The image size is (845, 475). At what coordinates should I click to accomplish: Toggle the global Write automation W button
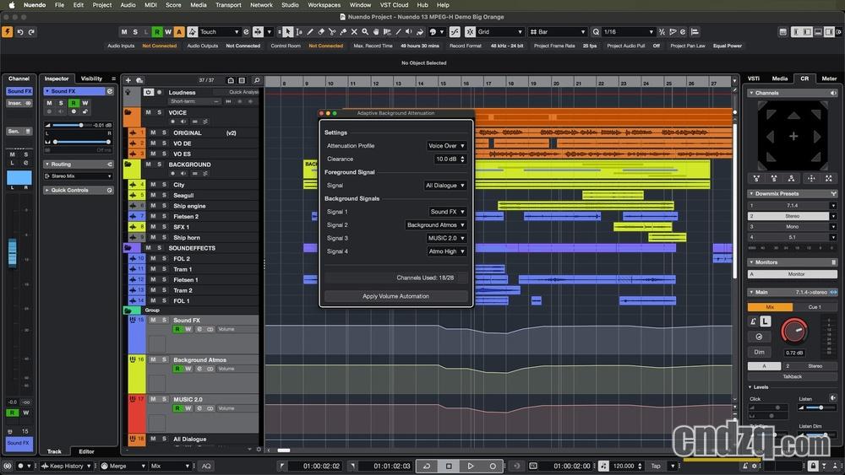[168, 32]
